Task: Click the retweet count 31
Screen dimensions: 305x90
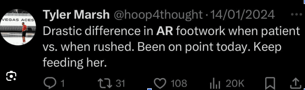Action: click(x=121, y=83)
